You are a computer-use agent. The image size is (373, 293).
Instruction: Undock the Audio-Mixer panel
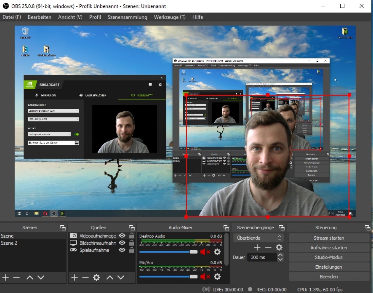tap(226, 228)
